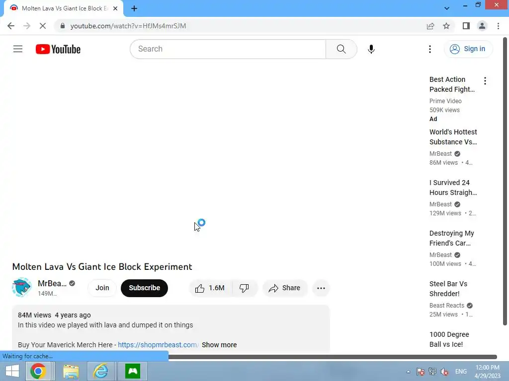Click the Share button
The image size is (509, 381).
(x=285, y=288)
